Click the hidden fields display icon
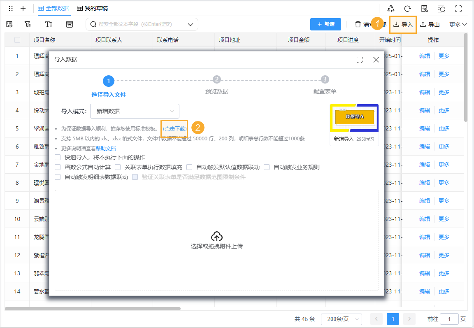The image size is (474, 328). coord(9,24)
